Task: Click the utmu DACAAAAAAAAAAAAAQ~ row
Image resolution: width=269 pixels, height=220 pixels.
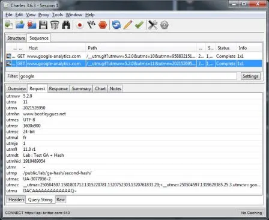Action: [134, 191]
